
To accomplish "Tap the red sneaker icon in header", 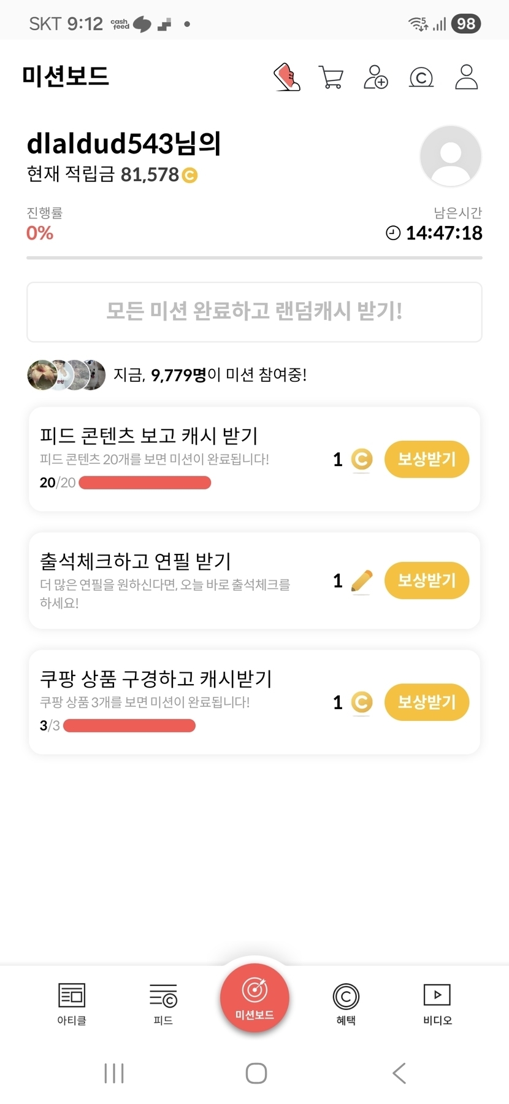I will point(286,77).
